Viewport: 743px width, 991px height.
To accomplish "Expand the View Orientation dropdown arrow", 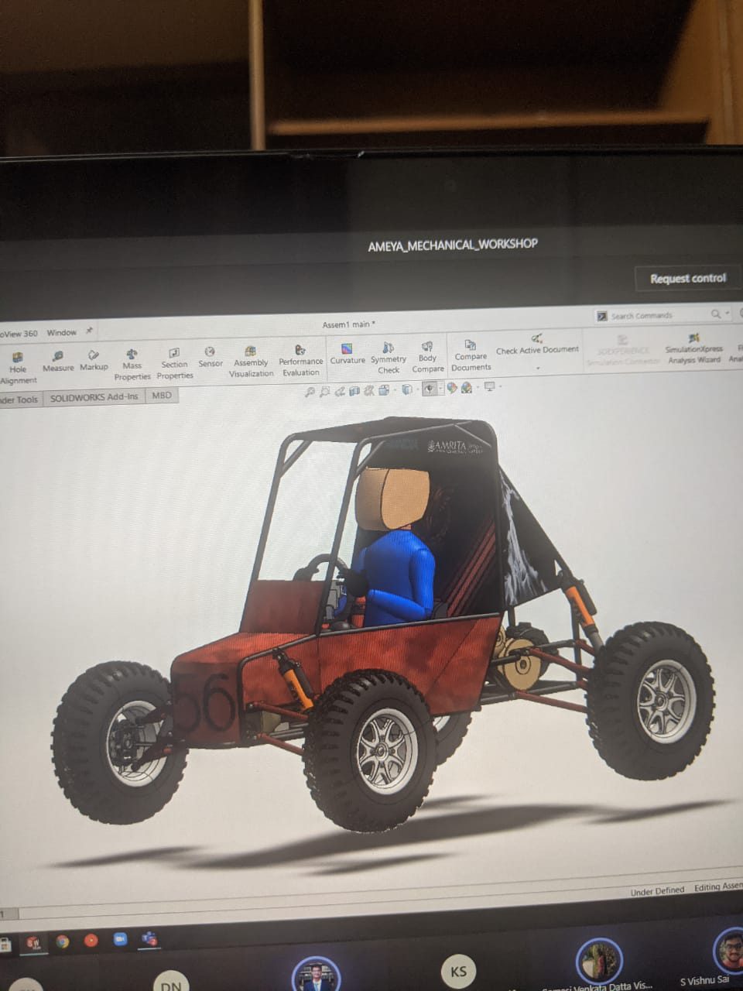I will pyautogui.click(x=395, y=389).
